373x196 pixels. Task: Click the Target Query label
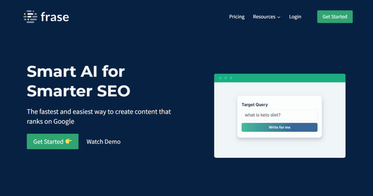(x=255, y=105)
